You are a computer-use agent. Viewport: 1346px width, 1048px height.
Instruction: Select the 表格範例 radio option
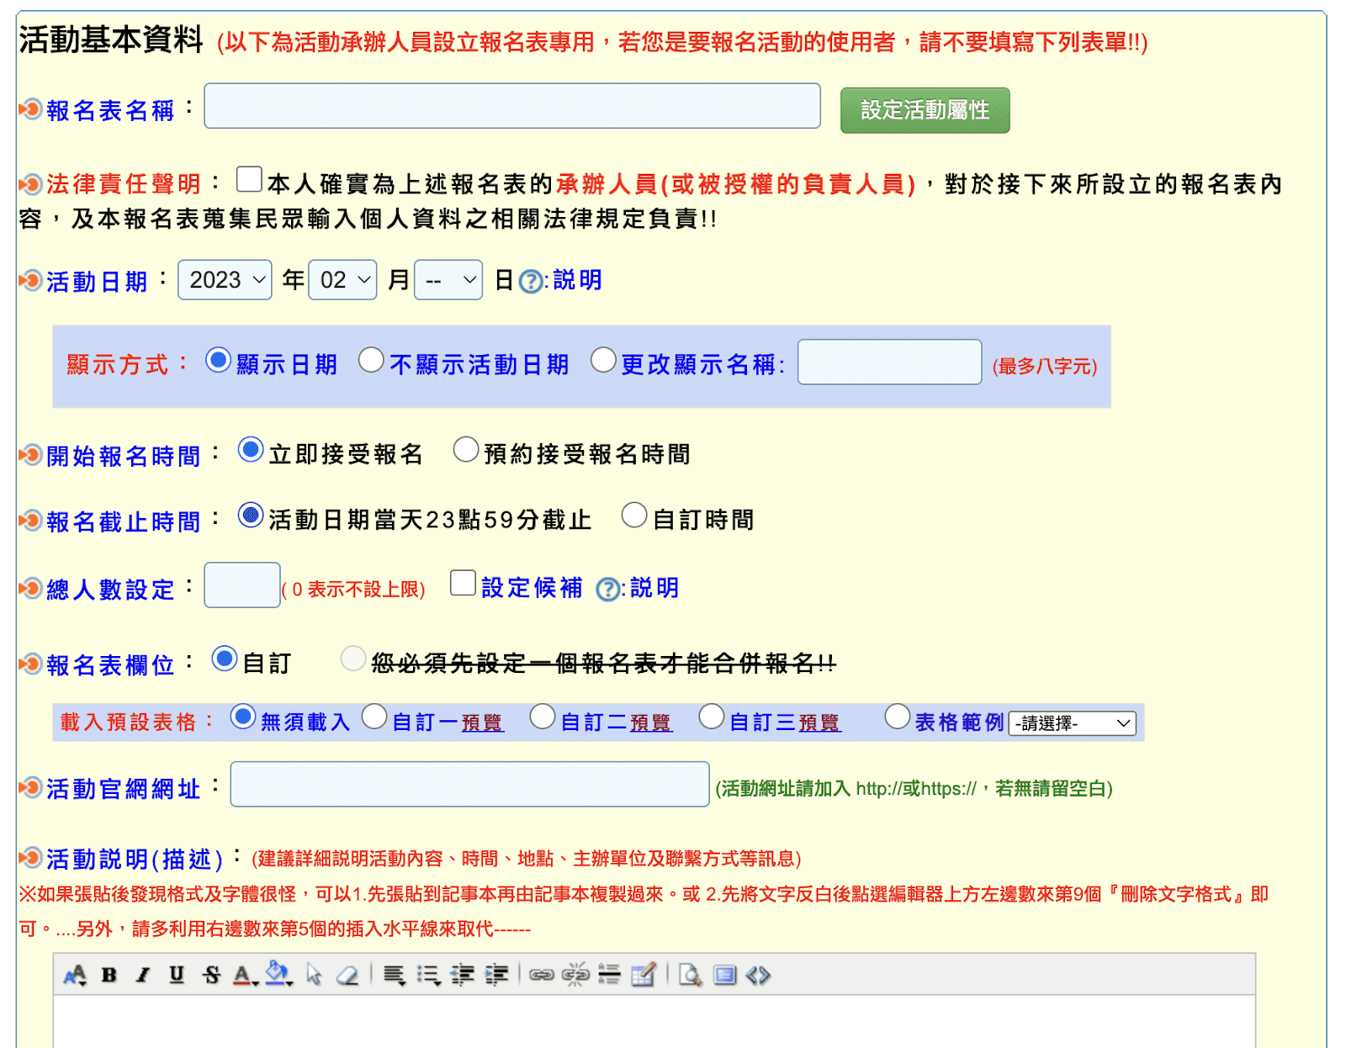tap(898, 717)
